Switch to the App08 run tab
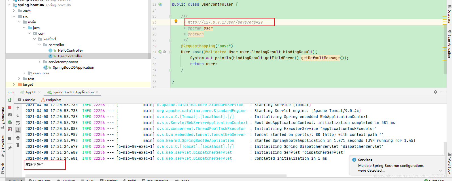452x181 pixels. coord(31,92)
